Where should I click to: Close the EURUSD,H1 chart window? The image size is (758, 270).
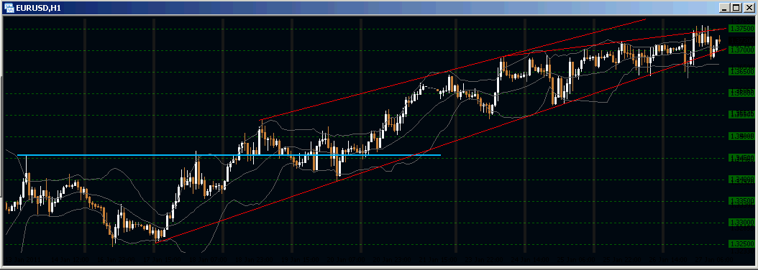coord(747,8)
